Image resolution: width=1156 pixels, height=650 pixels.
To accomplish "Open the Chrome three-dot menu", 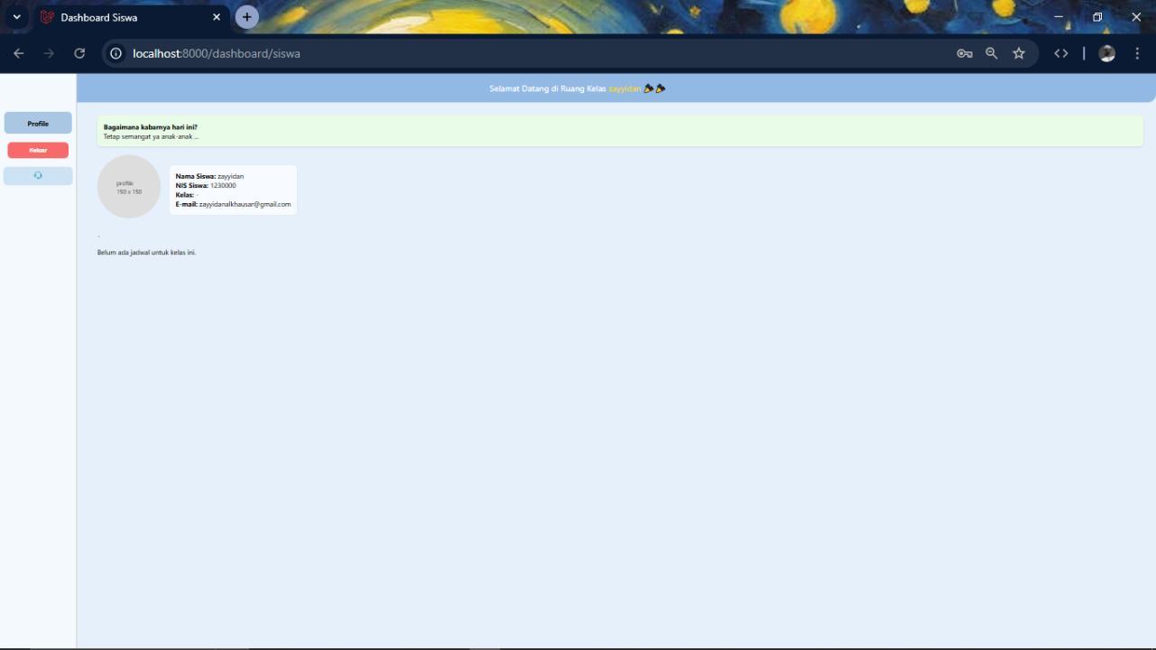I will (x=1137, y=53).
